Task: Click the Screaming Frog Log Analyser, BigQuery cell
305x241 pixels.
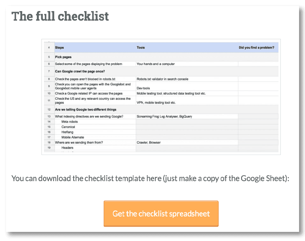Action: [x=166, y=116]
